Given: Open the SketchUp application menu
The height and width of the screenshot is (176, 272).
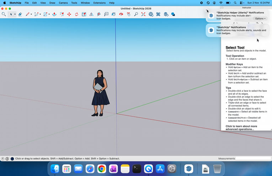Looking at the screenshot, I should coord(15,3).
